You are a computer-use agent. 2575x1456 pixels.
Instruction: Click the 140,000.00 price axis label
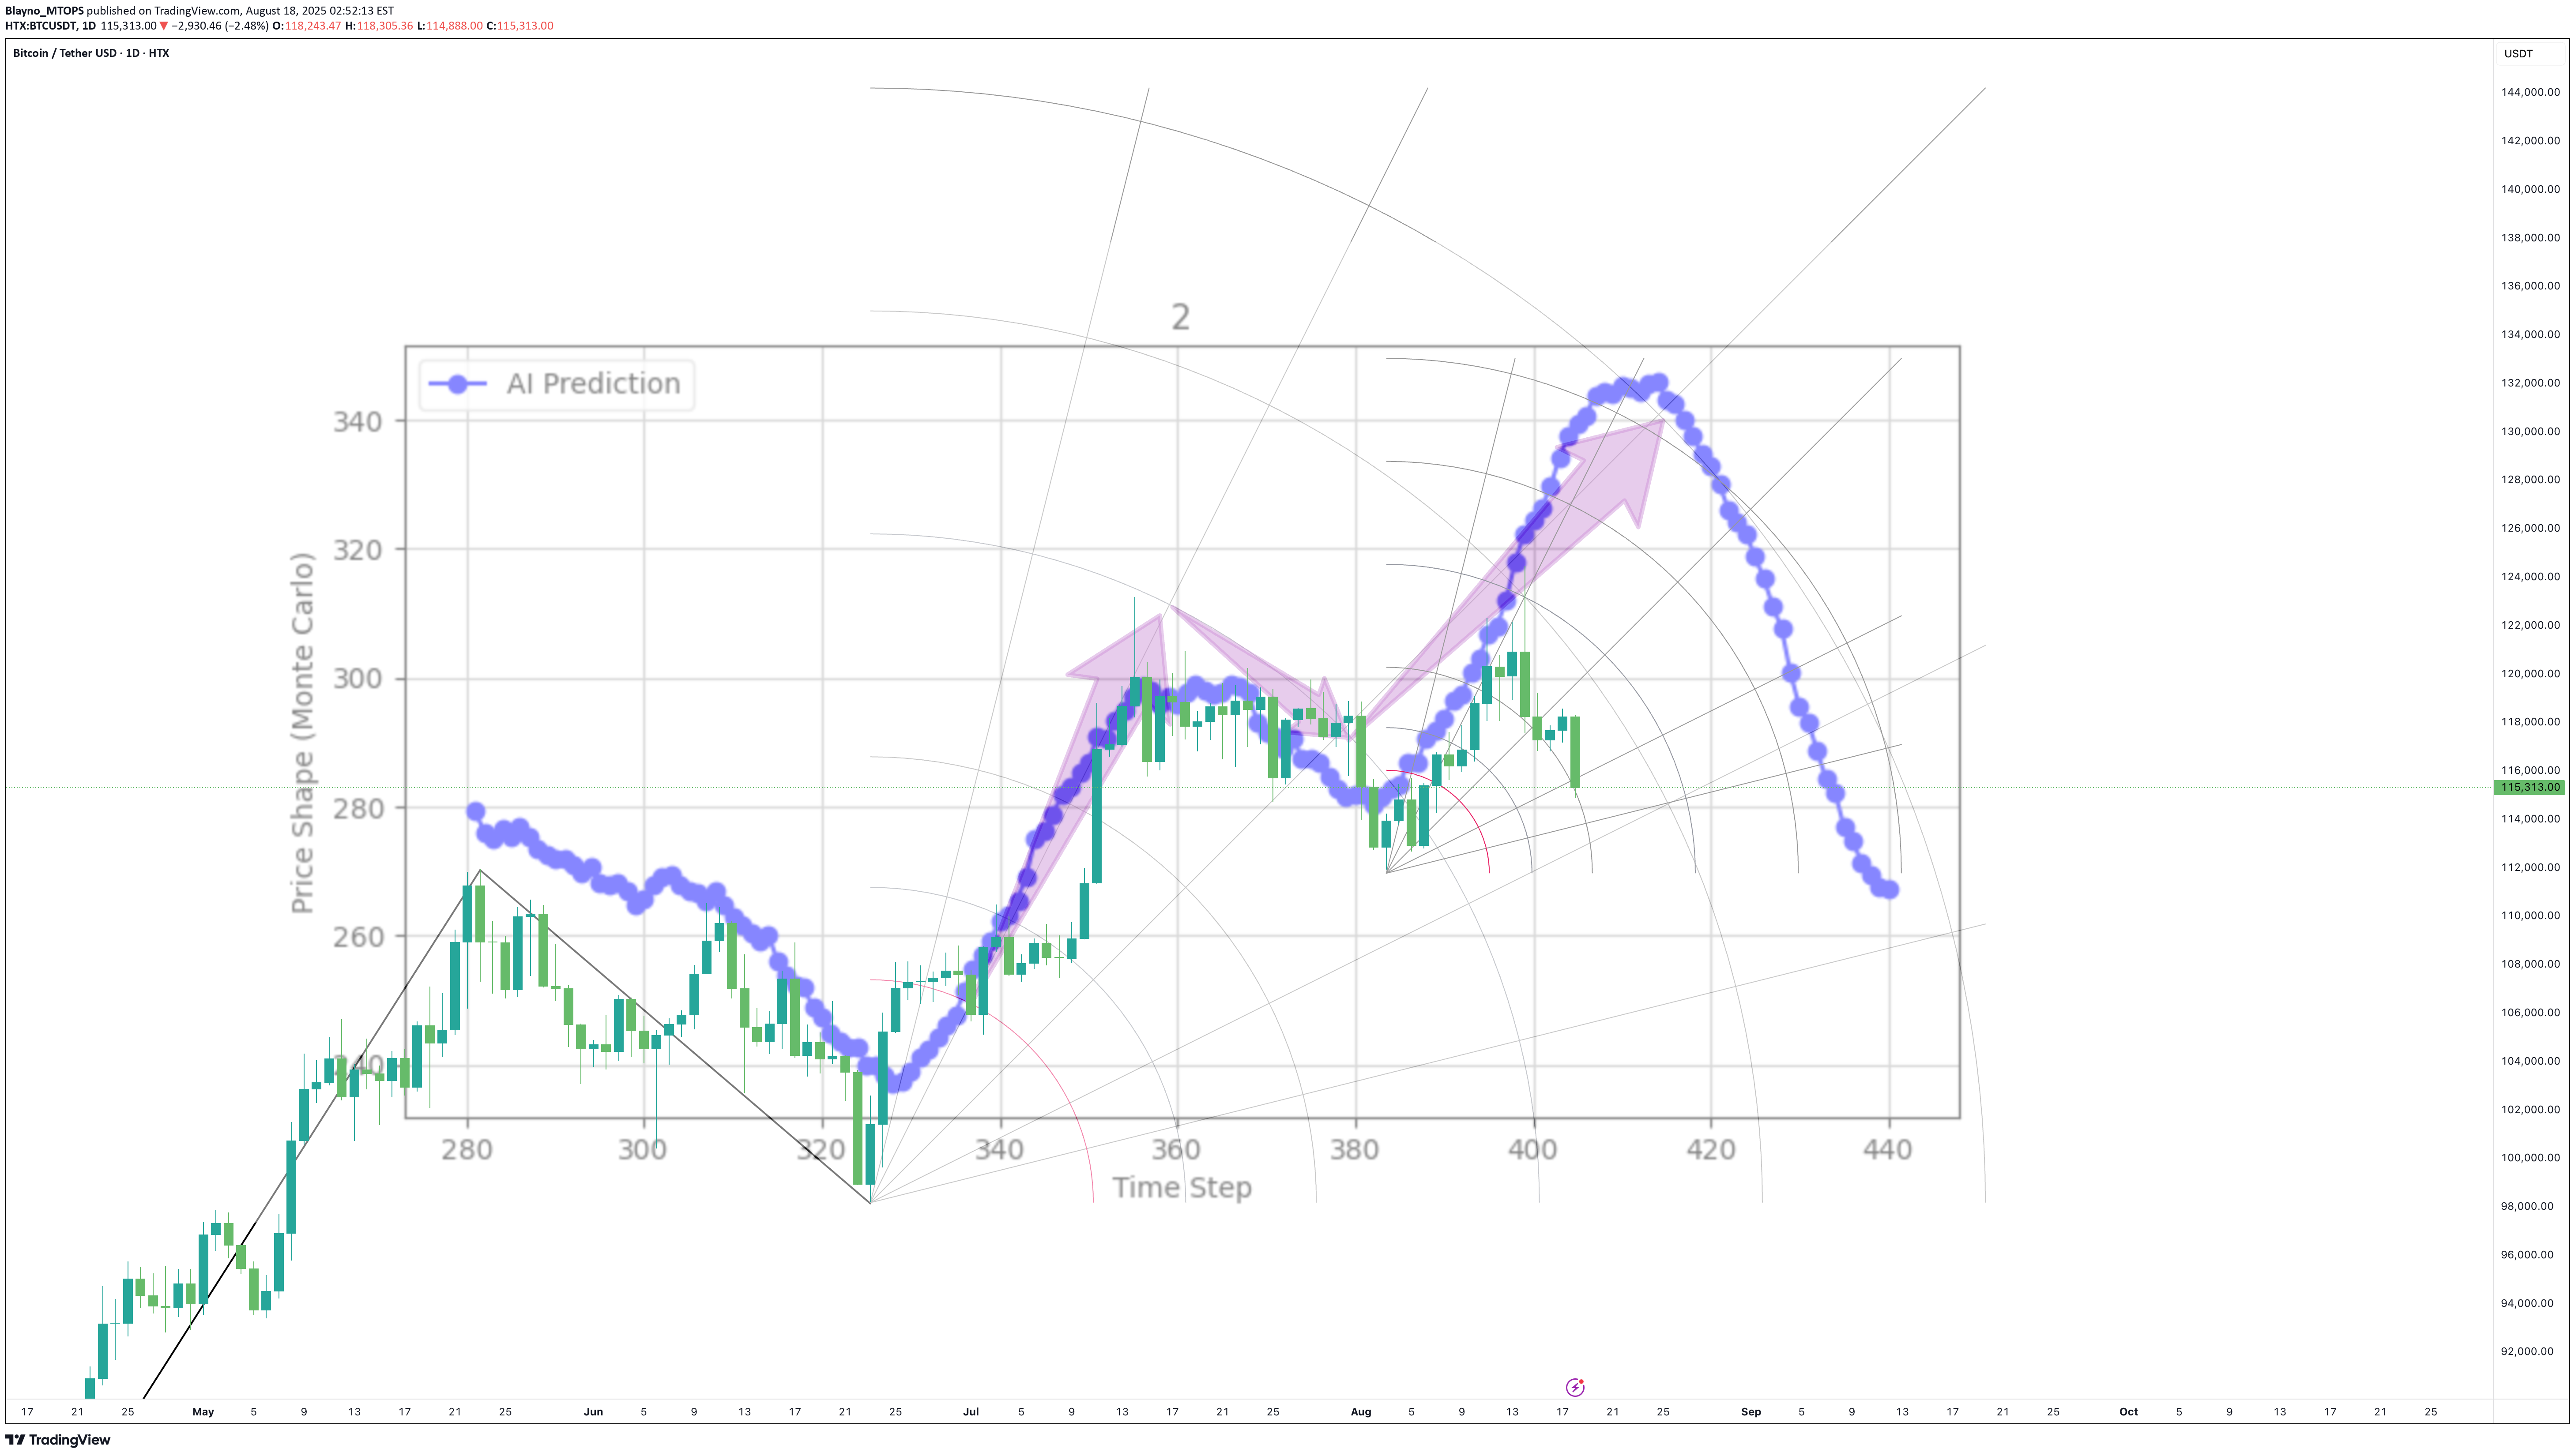(x=2530, y=189)
